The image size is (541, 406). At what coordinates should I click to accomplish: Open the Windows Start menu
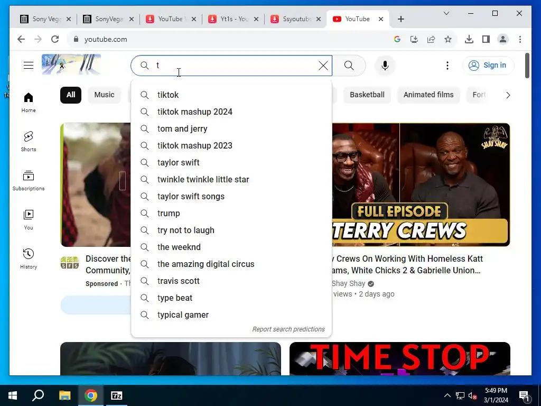(x=13, y=395)
